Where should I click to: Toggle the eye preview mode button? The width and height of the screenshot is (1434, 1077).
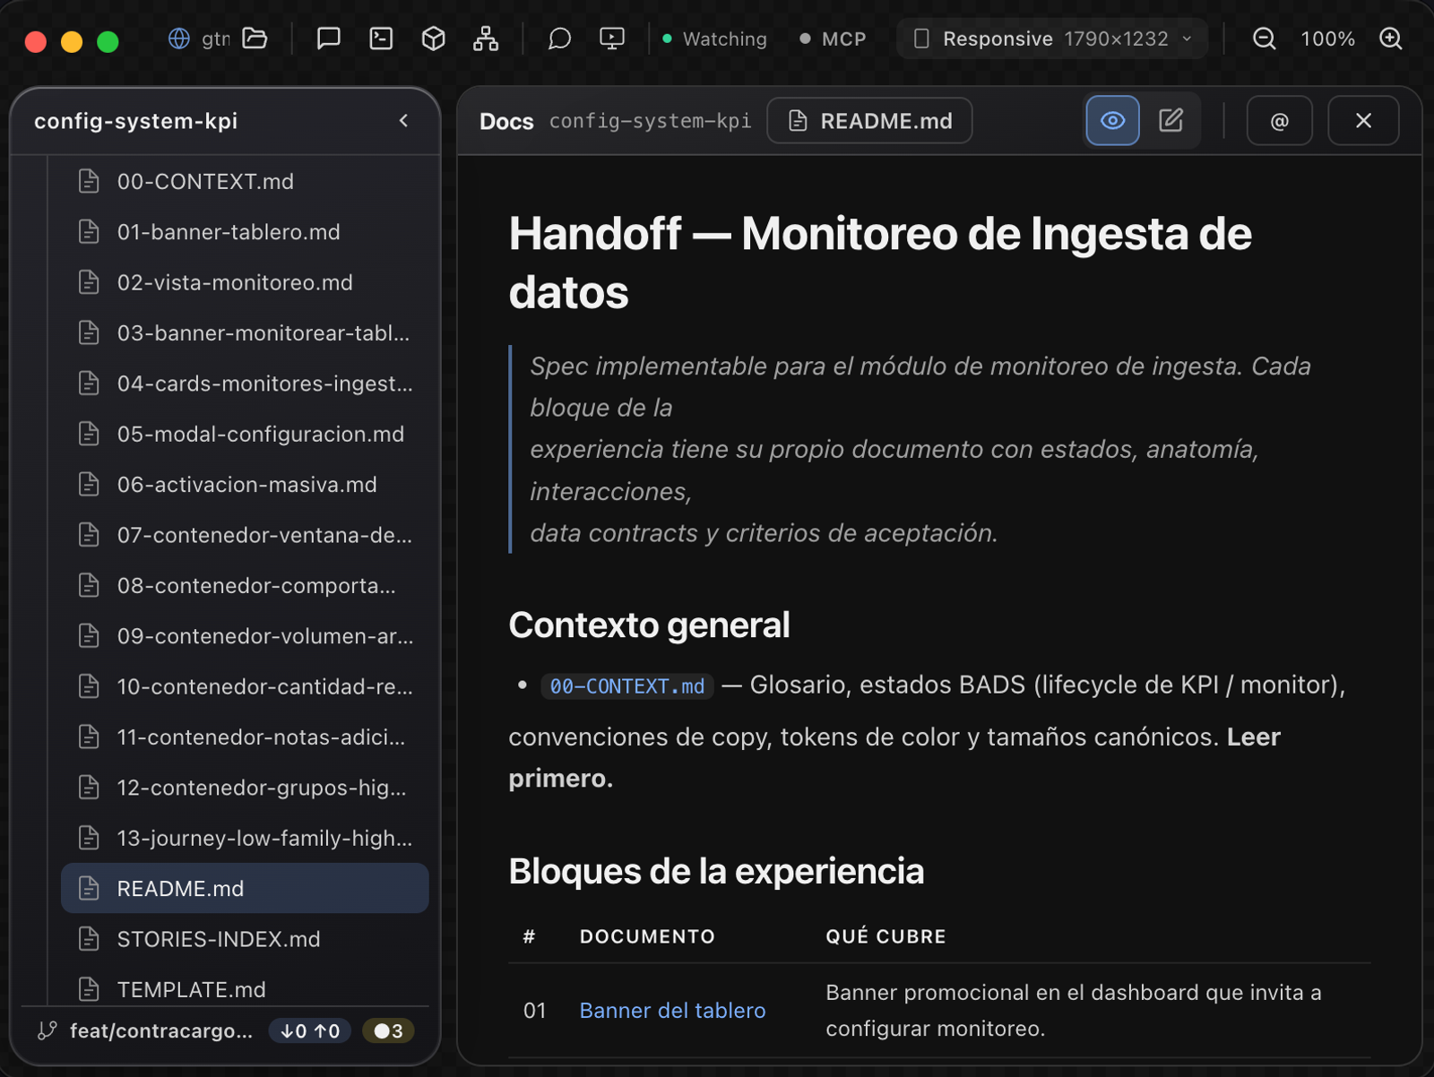pyautogui.click(x=1112, y=120)
